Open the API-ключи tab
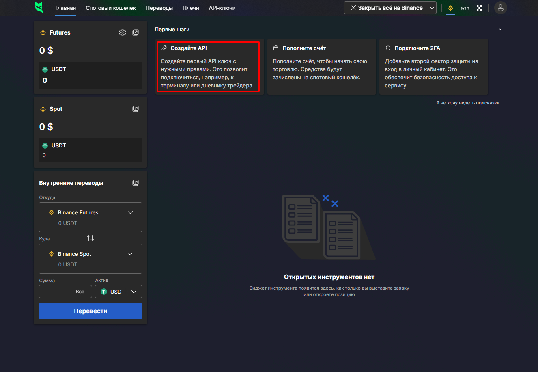 pyautogui.click(x=222, y=8)
